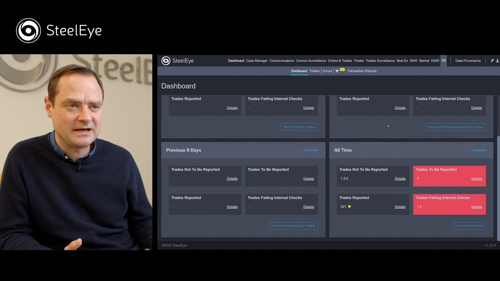This screenshot has height=281, width=500.
Task: Go to Communications in top navigation
Action: coord(282,61)
